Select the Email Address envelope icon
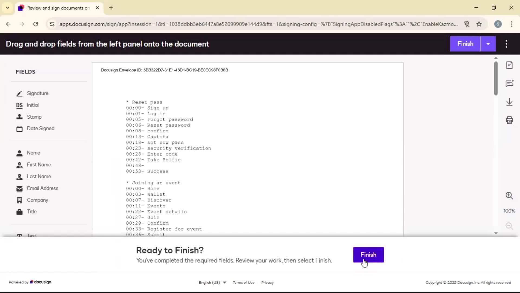Viewport: 520px width, 293px height. tap(19, 189)
